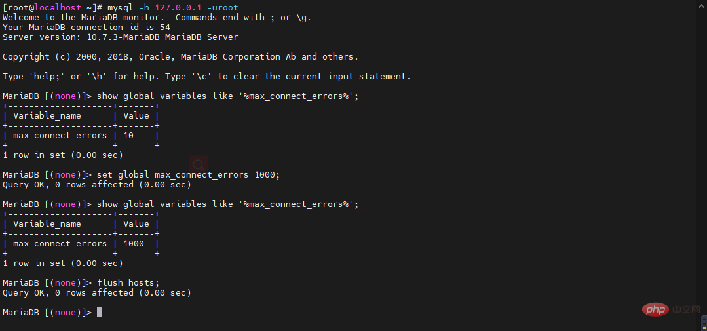Click the first 'show global variables' command

pos(228,96)
